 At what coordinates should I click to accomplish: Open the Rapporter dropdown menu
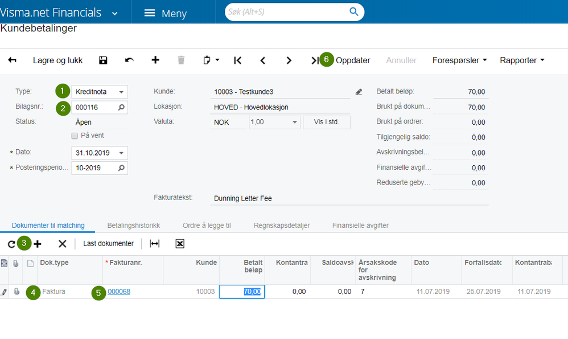(x=522, y=60)
